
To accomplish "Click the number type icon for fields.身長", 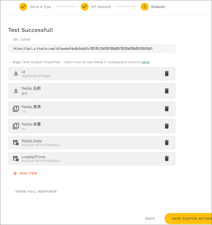I will click(x=16, y=109).
